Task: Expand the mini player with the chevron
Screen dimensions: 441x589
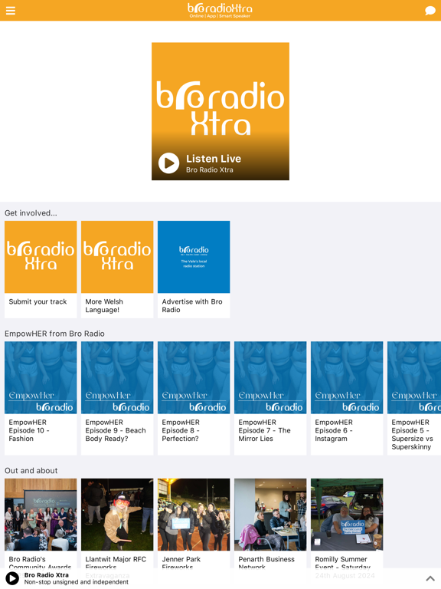Action: coord(430,578)
